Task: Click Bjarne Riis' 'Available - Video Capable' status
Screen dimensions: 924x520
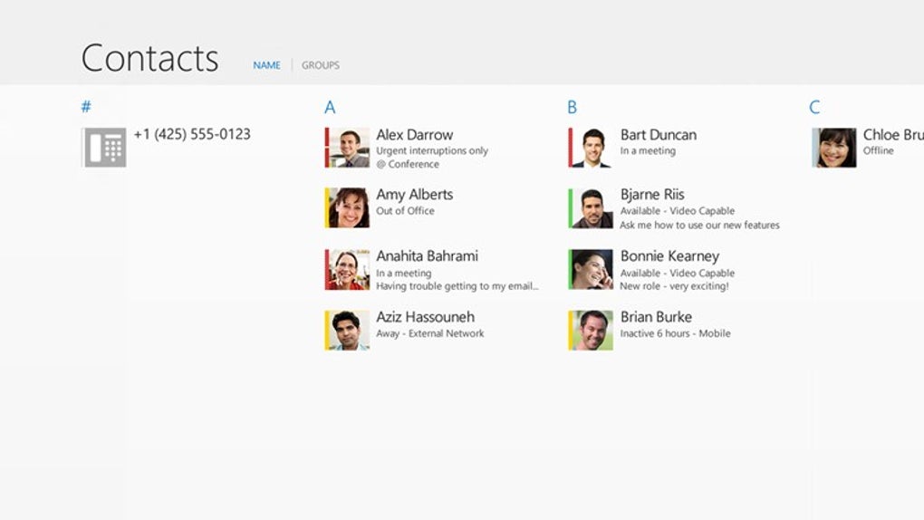Action: pos(677,211)
